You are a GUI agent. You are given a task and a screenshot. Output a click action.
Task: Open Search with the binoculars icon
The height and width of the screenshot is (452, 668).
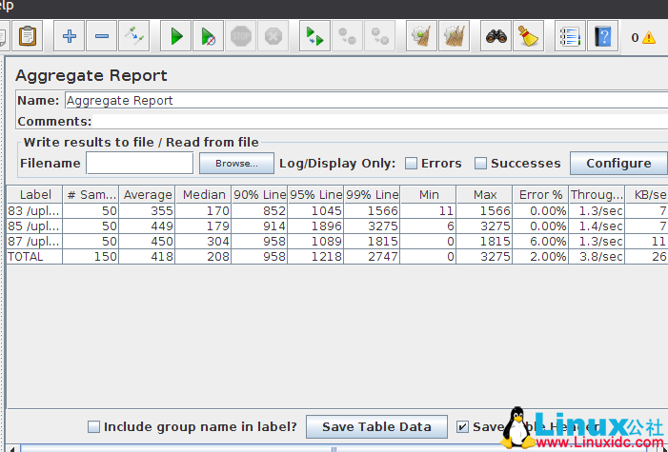coord(496,37)
